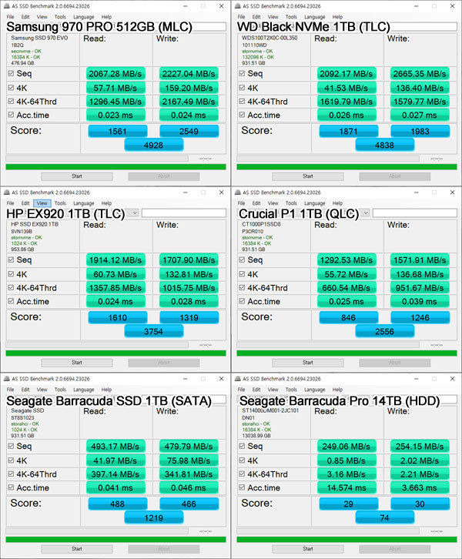Click green progress bar in Crucial P1 window
Viewport: 462px width, 559px height.
click(346, 353)
